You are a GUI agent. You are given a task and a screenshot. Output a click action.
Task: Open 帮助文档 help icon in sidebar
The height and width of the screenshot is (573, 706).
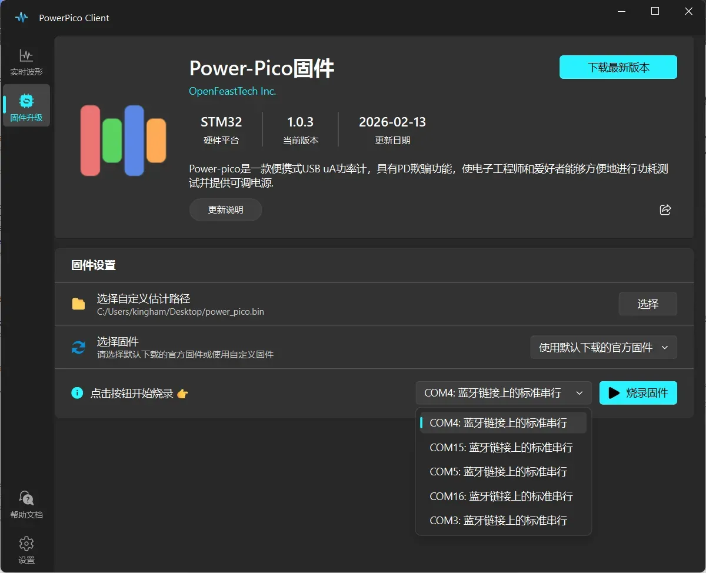pyautogui.click(x=26, y=499)
